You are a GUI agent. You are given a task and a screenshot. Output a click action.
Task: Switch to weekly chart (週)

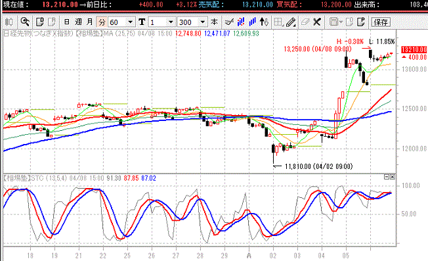[78, 22]
